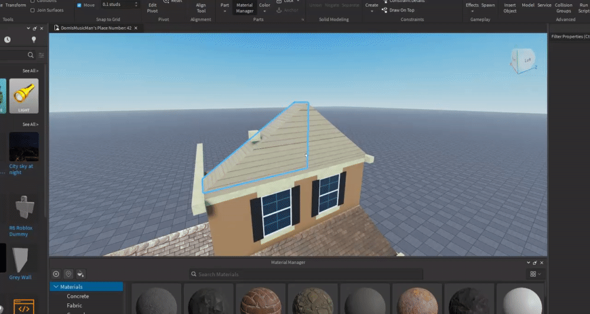Click Insert Object in Advanced
Image resolution: width=590 pixels, height=314 pixels.
coord(510,8)
